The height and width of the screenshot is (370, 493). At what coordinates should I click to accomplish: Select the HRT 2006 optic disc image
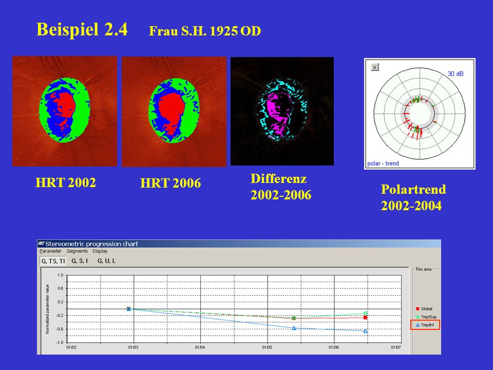(174, 112)
